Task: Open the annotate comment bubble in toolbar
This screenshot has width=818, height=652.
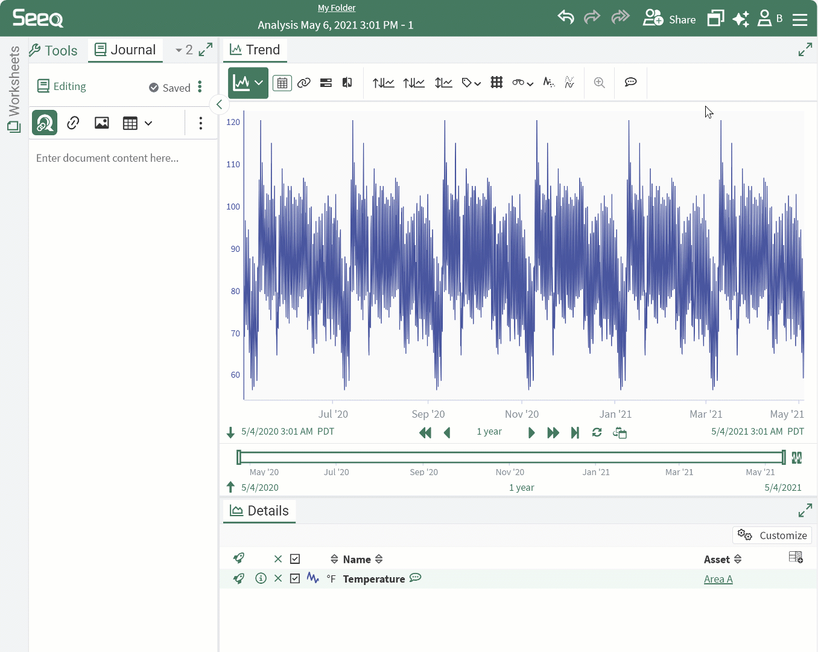Action: click(630, 83)
